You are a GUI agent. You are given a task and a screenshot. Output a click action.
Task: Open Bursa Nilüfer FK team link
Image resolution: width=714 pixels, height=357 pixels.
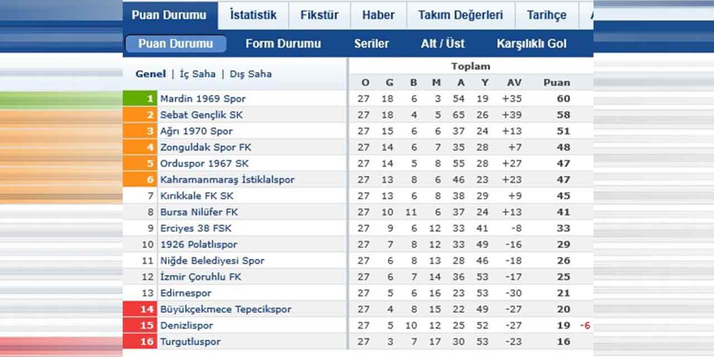[x=199, y=212]
